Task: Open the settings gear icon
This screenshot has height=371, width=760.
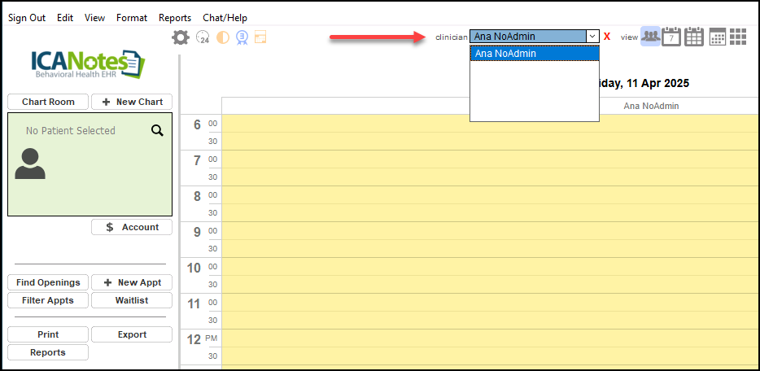Action: (x=181, y=37)
